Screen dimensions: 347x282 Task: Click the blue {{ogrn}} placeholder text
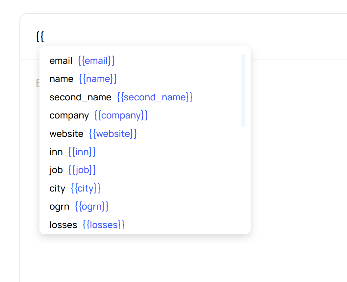point(92,207)
